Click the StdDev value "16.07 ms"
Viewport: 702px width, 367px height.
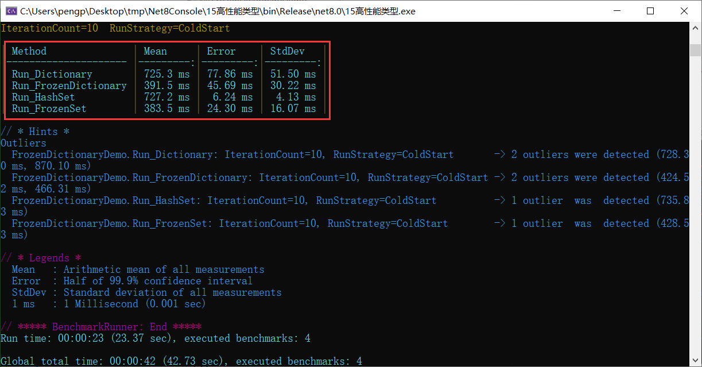click(293, 109)
